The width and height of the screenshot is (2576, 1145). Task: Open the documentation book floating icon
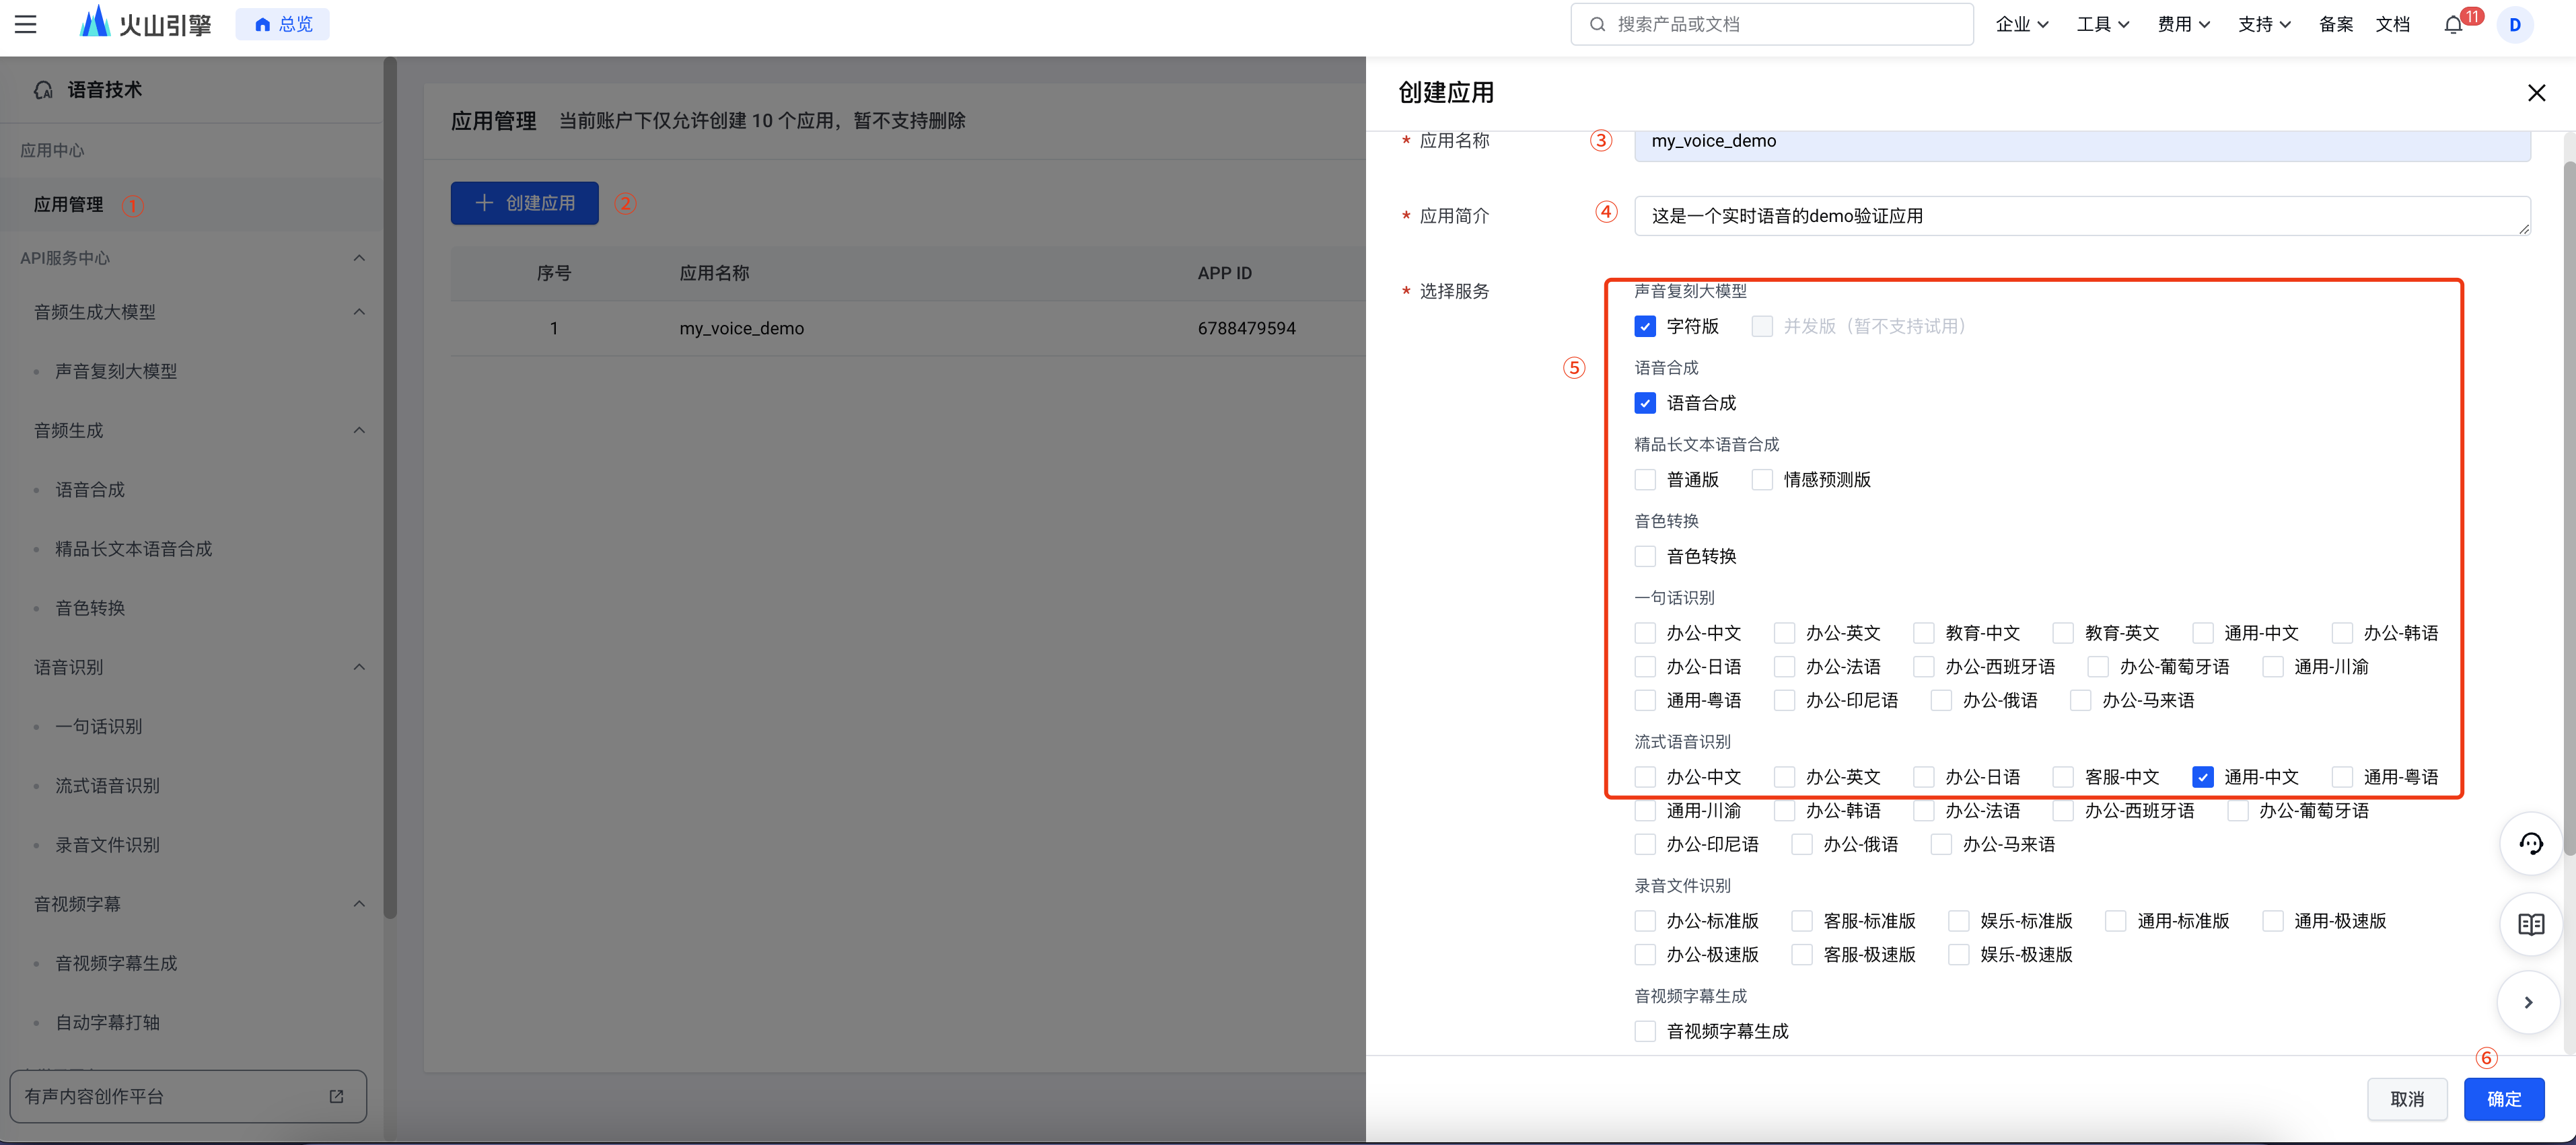pyautogui.click(x=2530, y=924)
